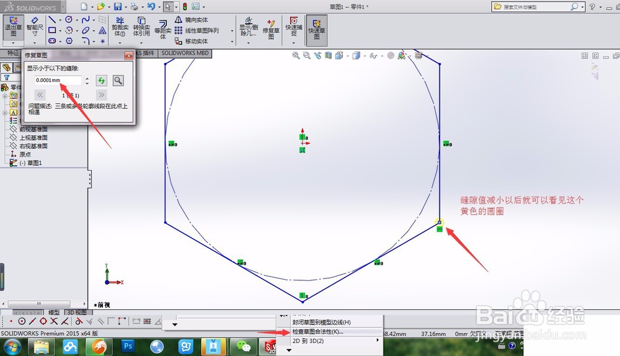Open Display/Delete Relations (显示/删除几何关系)
620x356 pixels.
pyautogui.click(x=249, y=27)
